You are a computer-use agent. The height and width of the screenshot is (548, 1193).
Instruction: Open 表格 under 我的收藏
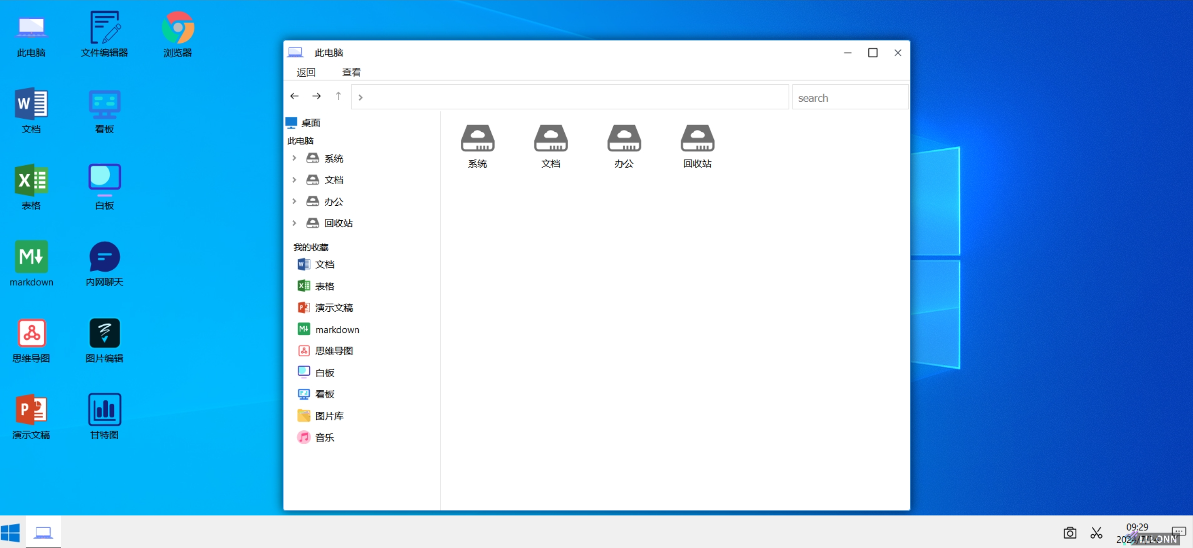[316, 286]
